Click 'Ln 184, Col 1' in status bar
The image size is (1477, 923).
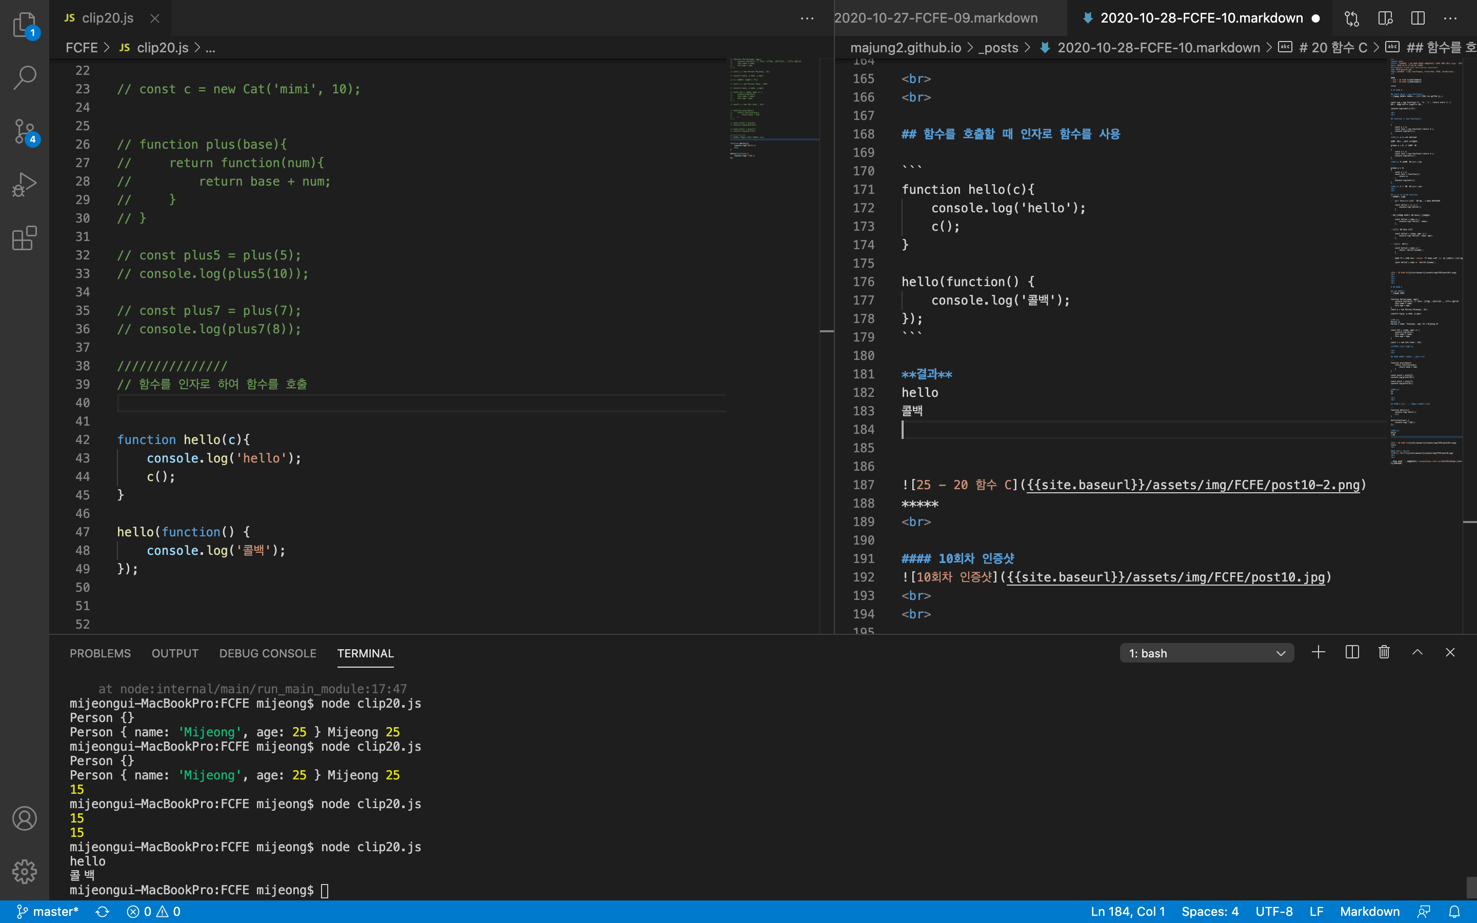click(x=1128, y=911)
